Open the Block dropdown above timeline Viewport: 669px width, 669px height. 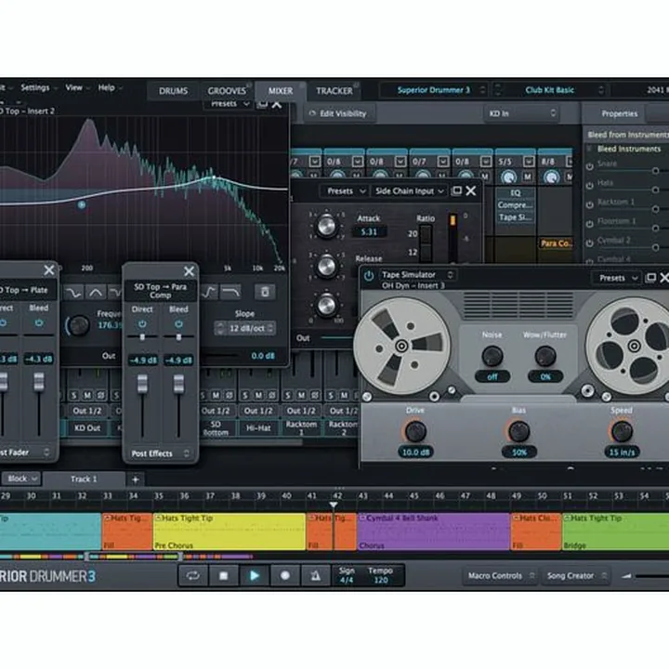point(21,479)
